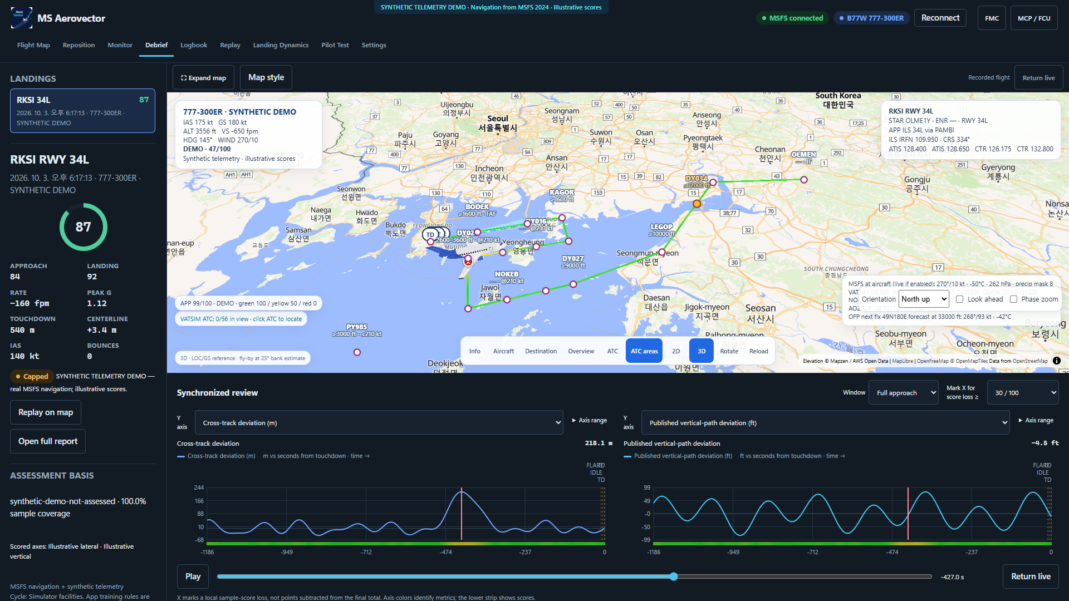Click the Play replay button
Image resolution: width=1069 pixels, height=601 pixels.
tap(193, 577)
